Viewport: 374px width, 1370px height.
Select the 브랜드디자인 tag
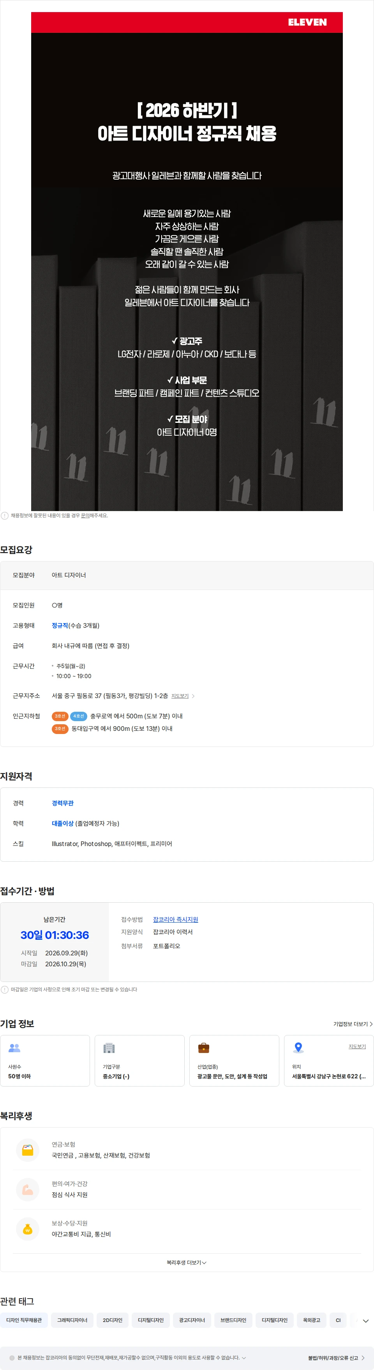233,1320
